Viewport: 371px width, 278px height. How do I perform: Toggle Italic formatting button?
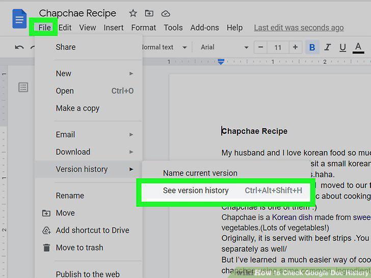tap(328, 47)
